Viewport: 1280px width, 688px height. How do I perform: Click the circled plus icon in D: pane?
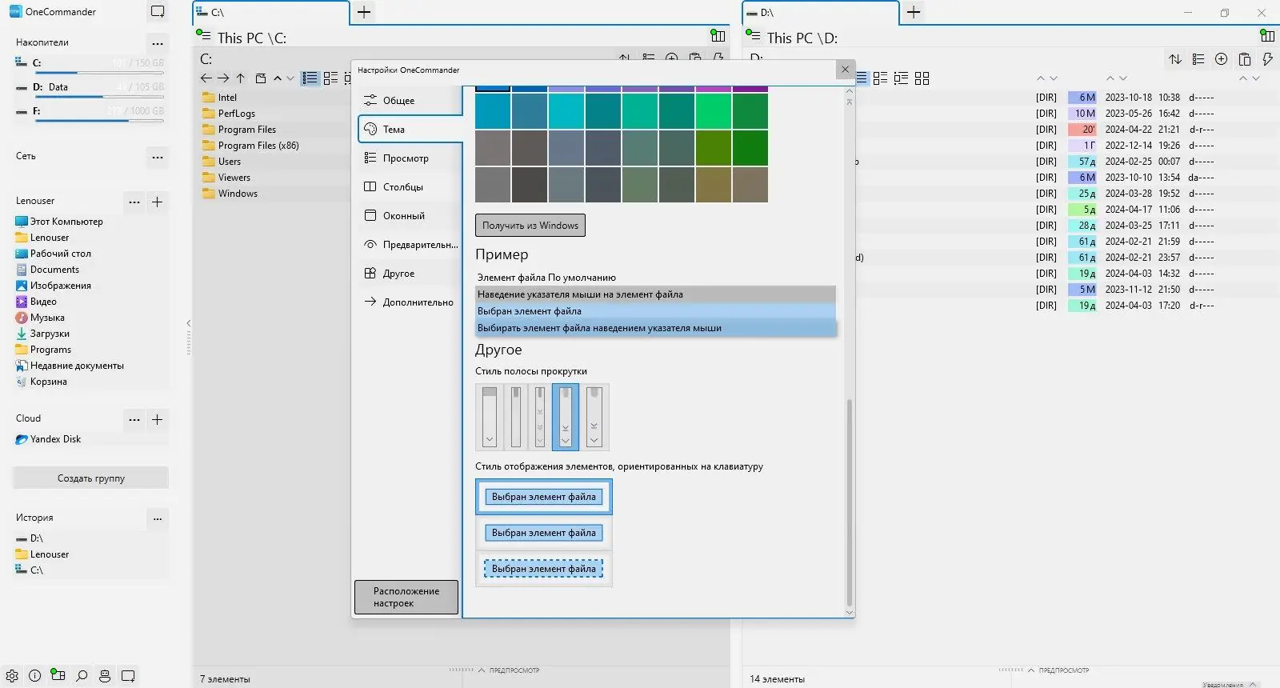(x=1221, y=59)
